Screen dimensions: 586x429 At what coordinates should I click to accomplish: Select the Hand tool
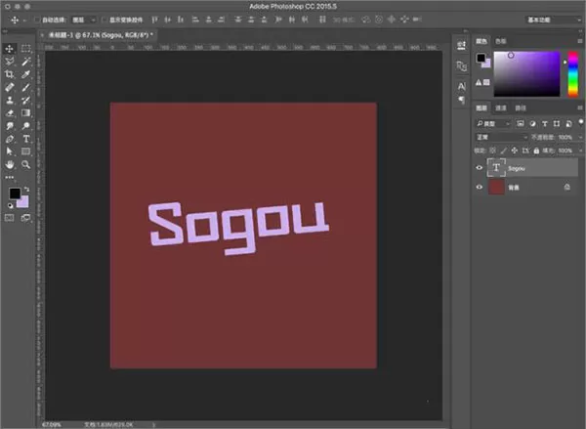coord(10,164)
